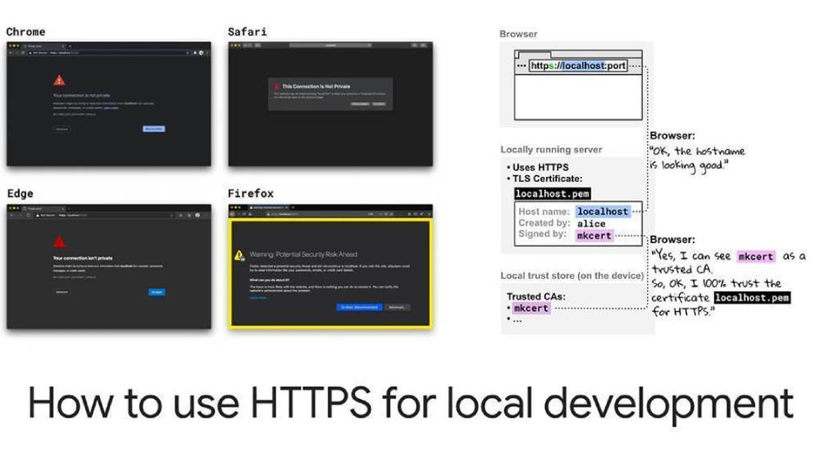The height and width of the screenshot is (460, 820).
Task: Open Advanced in the Firefox warning page
Action: point(396,307)
